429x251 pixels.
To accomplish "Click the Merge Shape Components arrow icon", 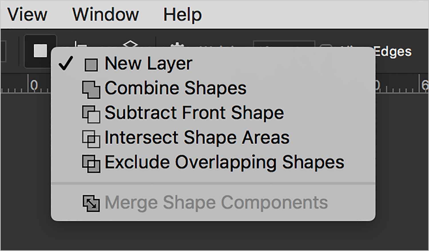I will tap(91, 203).
